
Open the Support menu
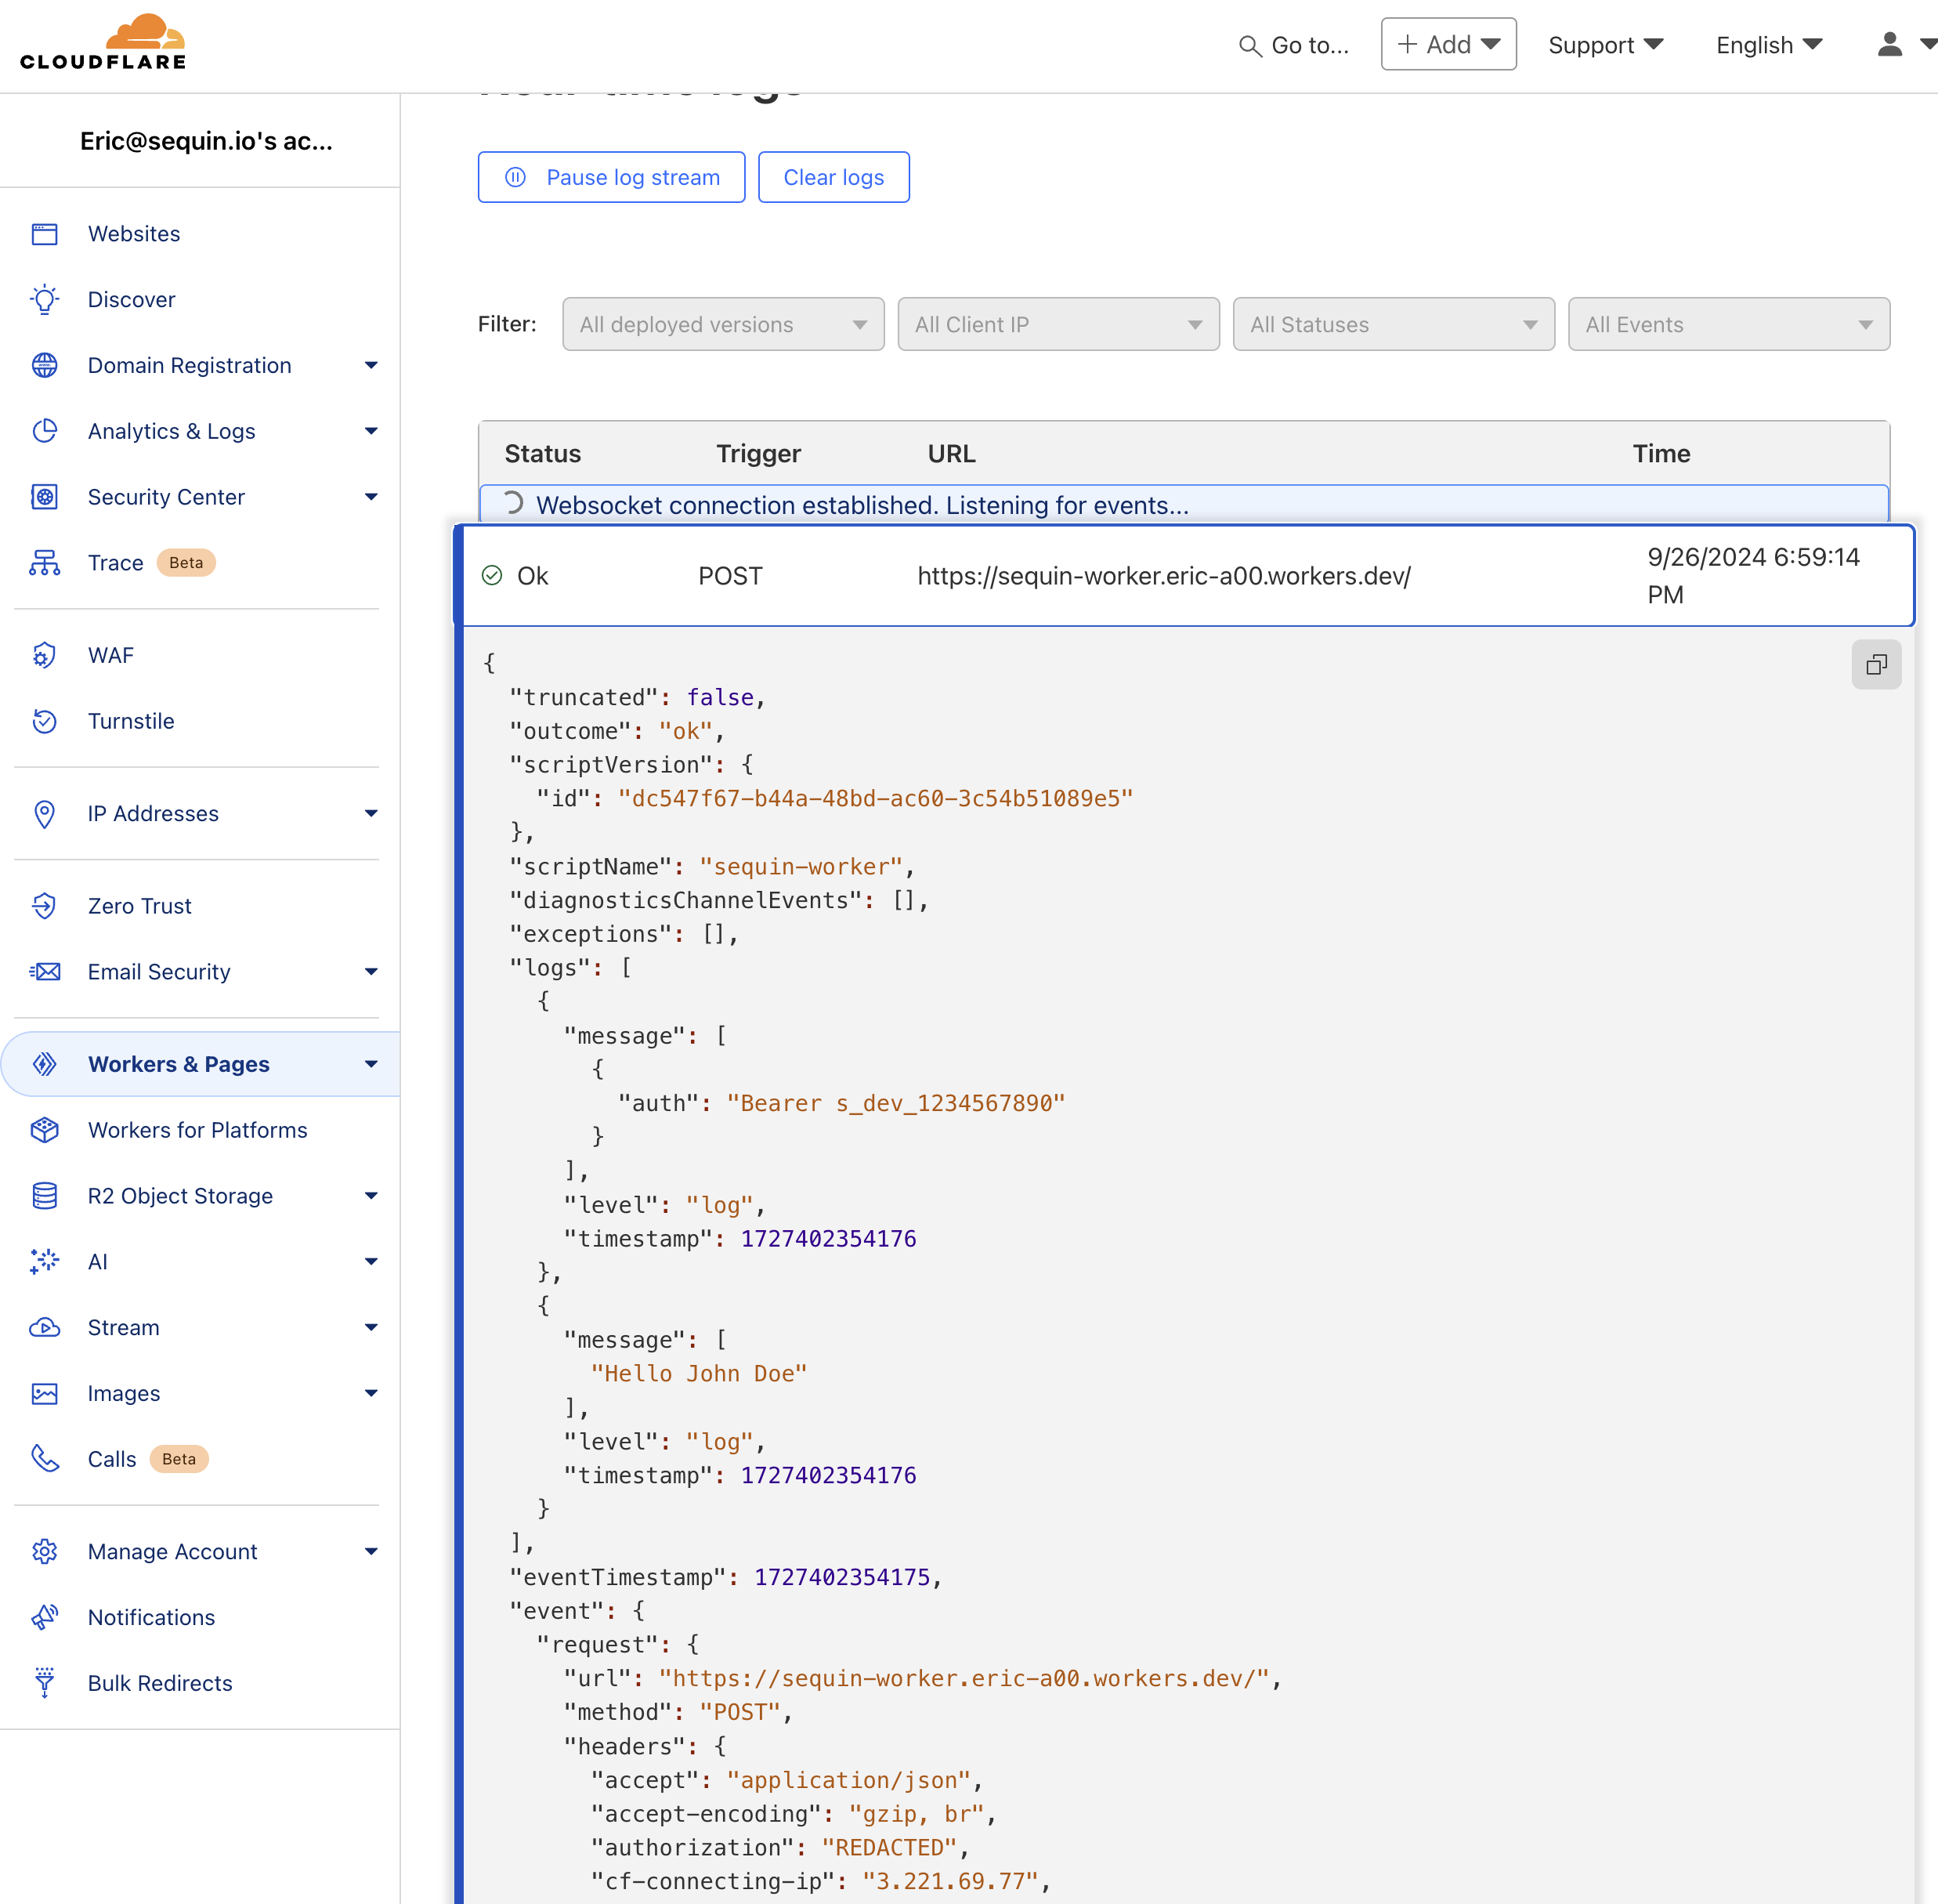pos(1604,45)
